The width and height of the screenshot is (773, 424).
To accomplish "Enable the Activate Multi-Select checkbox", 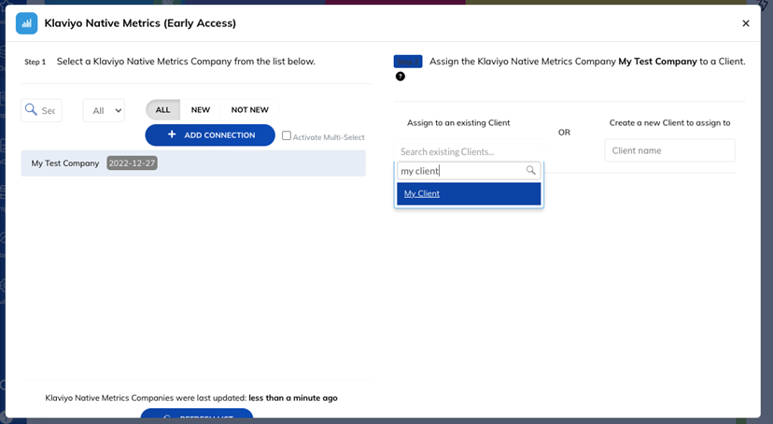I will (287, 135).
